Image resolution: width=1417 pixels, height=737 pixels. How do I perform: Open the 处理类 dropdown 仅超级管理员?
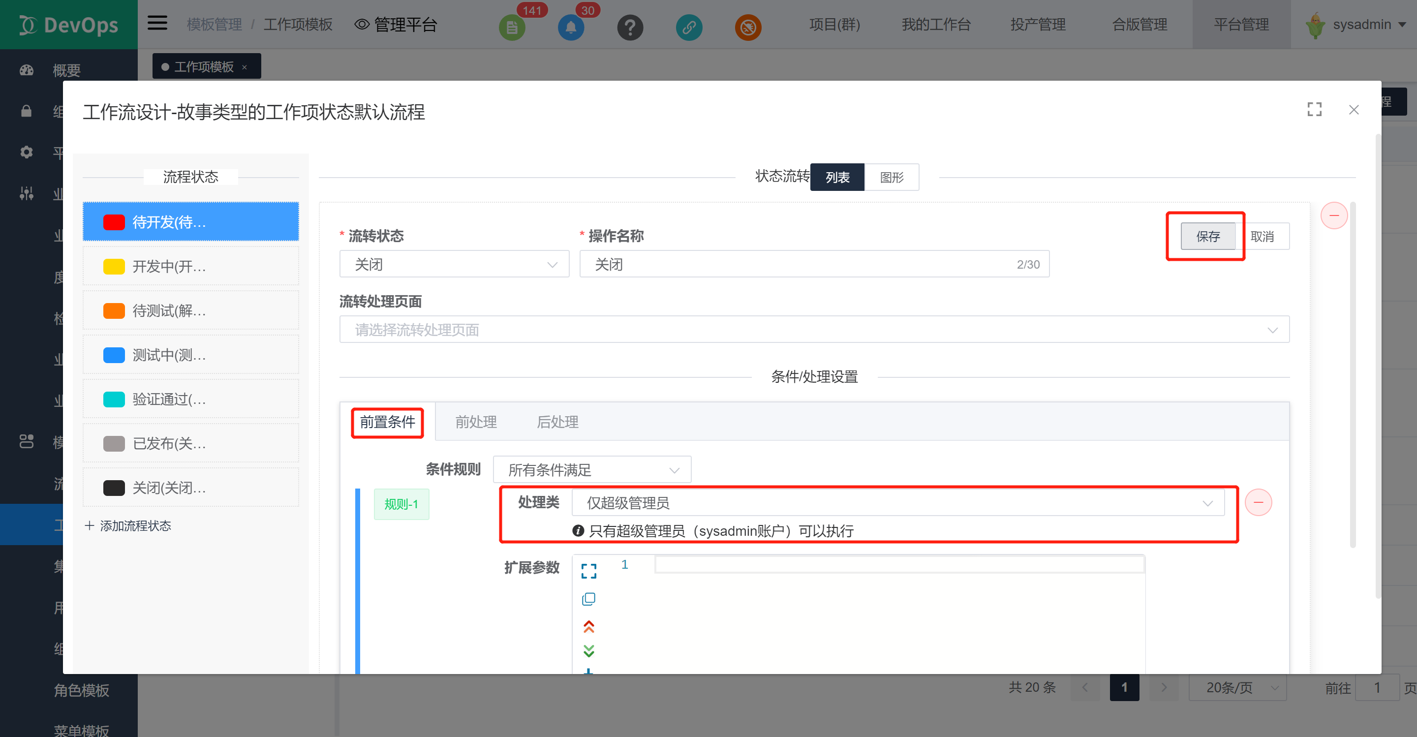(898, 503)
